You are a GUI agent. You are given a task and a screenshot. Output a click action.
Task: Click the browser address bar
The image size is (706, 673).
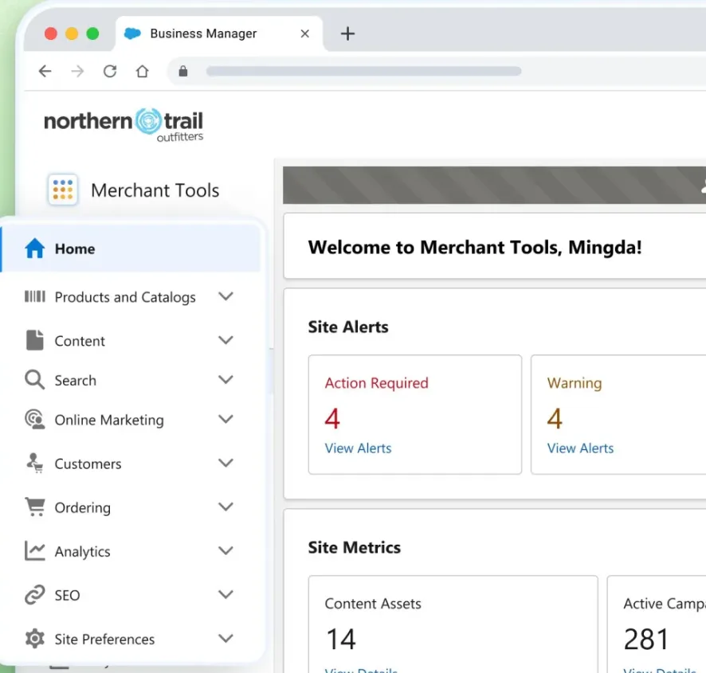point(363,71)
